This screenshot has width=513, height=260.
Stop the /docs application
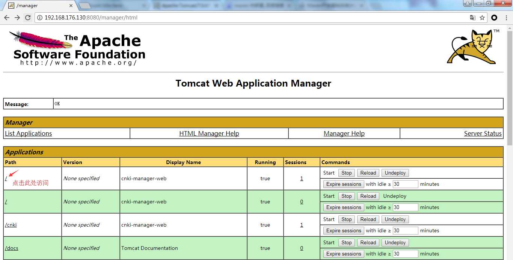(x=347, y=242)
